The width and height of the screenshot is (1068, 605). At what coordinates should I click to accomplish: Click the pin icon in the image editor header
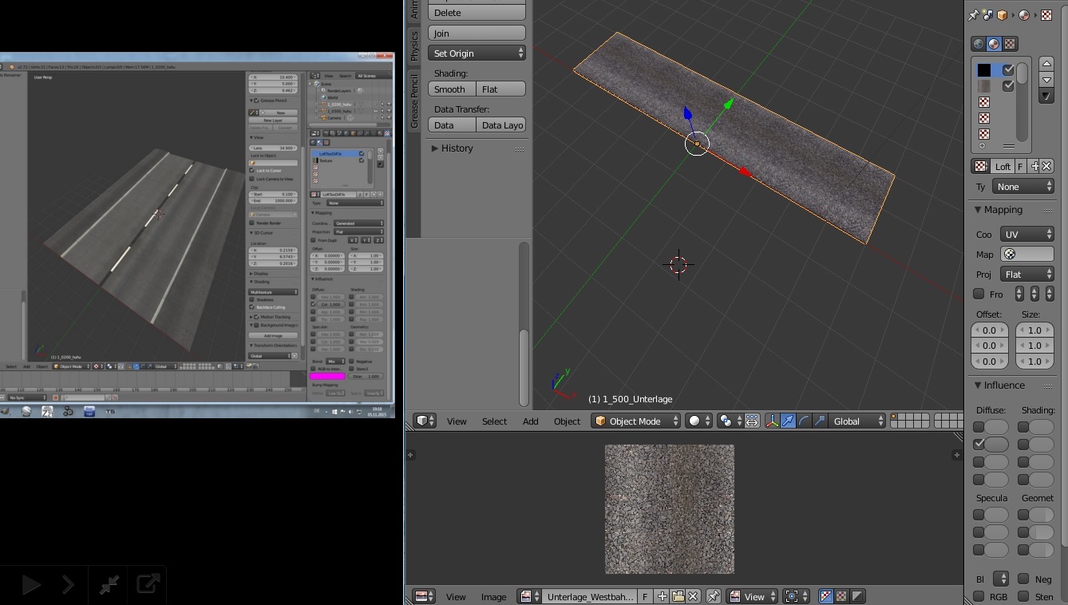(x=714, y=596)
